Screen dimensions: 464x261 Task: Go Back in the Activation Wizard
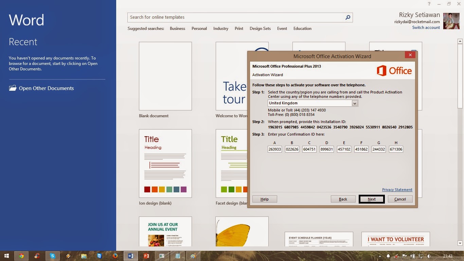343,199
